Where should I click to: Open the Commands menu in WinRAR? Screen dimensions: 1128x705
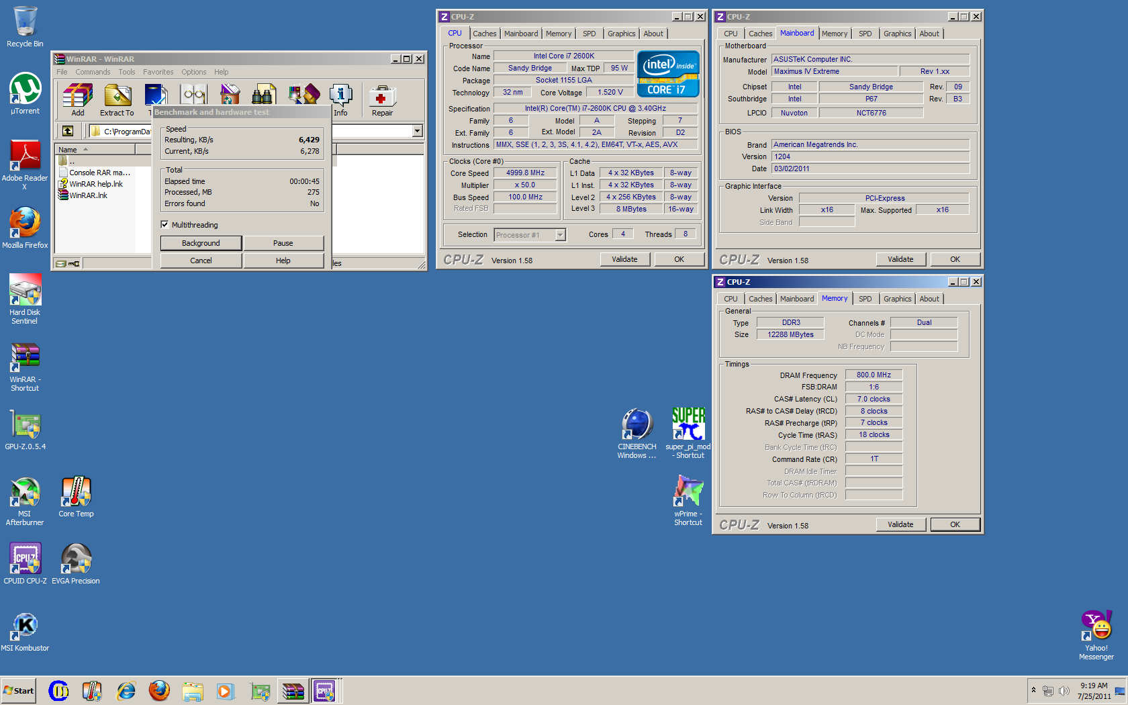[x=93, y=72]
